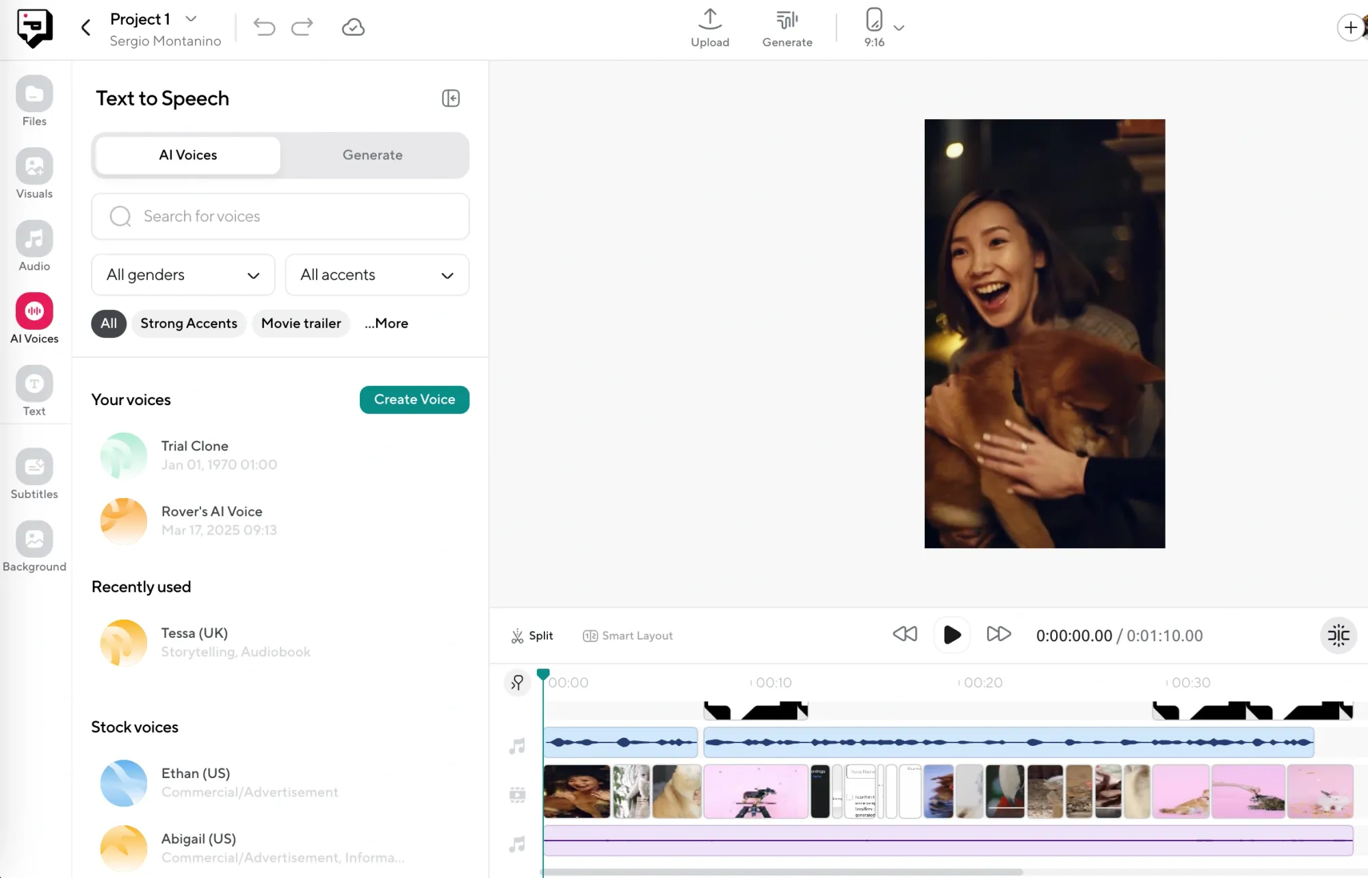Screen dimensions: 1368x878
Task: Open the All genders dropdown
Action: pos(183,274)
